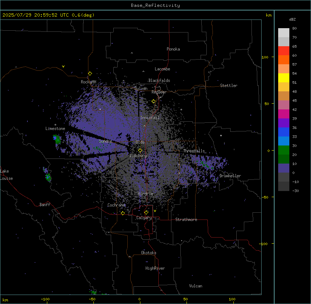The width and height of the screenshot is (311, 304).
Task: Click the Sylvan city label
Action: pos(141,88)
